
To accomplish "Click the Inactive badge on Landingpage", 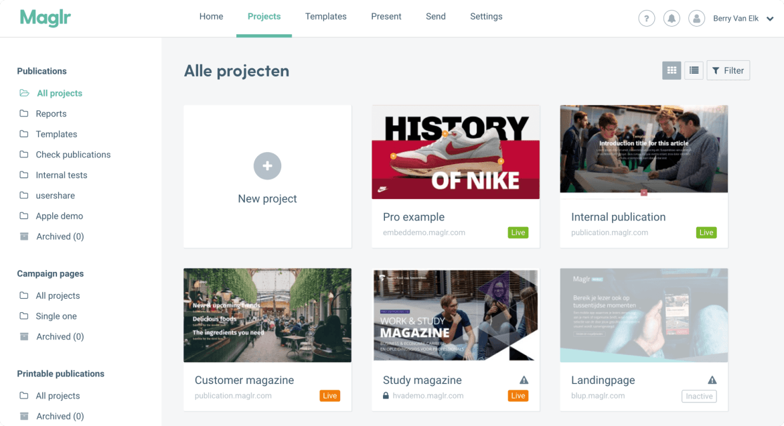I will coord(699,396).
